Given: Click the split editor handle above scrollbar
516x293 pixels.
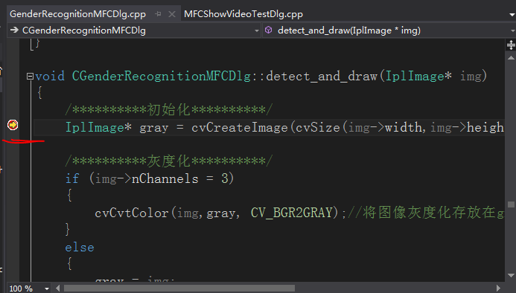Looking at the screenshot, I should coord(511,45).
